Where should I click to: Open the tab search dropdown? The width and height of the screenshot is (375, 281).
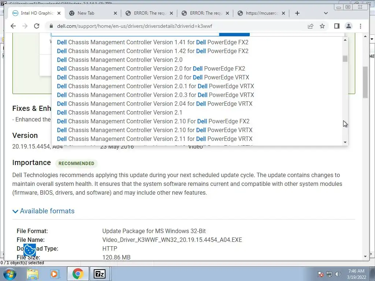(x=326, y=13)
